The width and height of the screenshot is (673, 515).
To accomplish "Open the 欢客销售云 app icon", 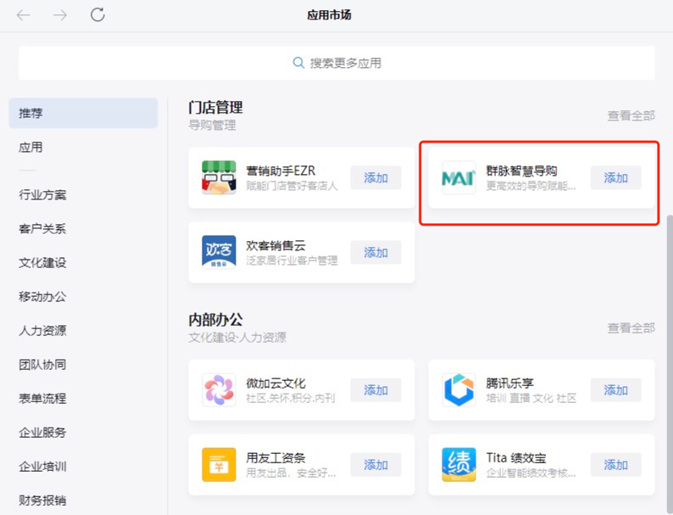I will [x=219, y=252].
